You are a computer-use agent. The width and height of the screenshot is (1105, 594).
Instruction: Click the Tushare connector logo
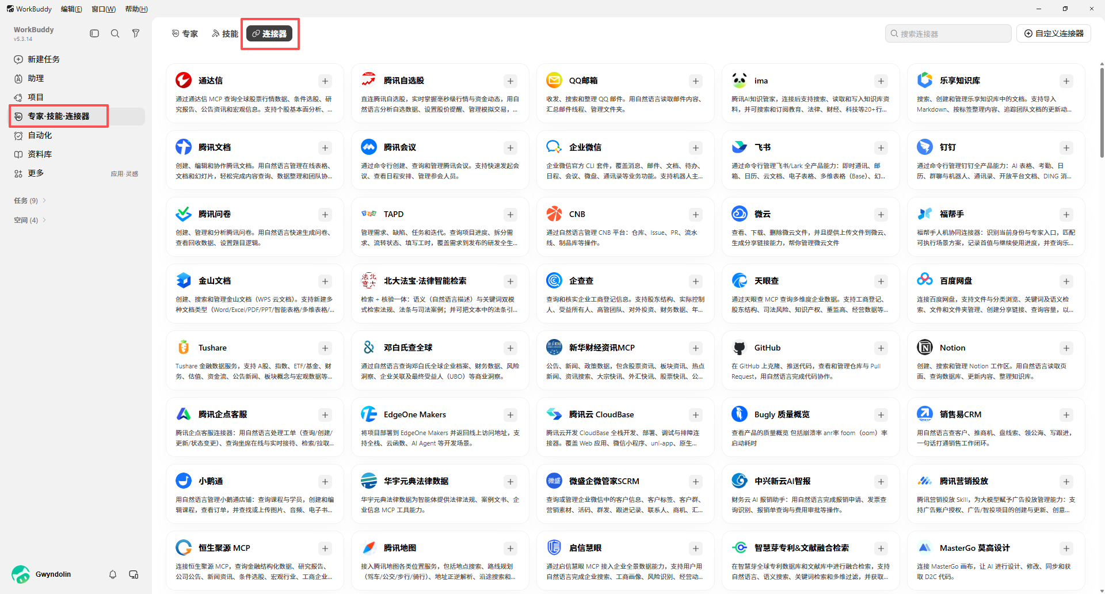[x=184, y=347]
